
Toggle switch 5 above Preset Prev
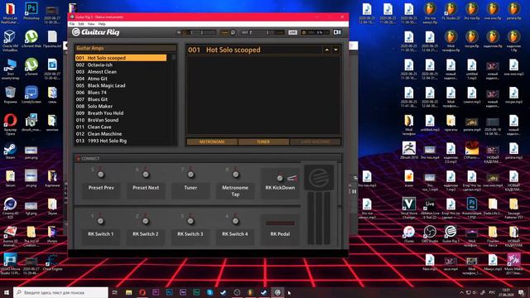(101, 175)
